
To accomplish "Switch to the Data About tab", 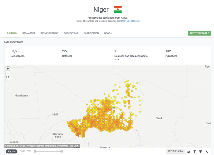I will [29, 33].
